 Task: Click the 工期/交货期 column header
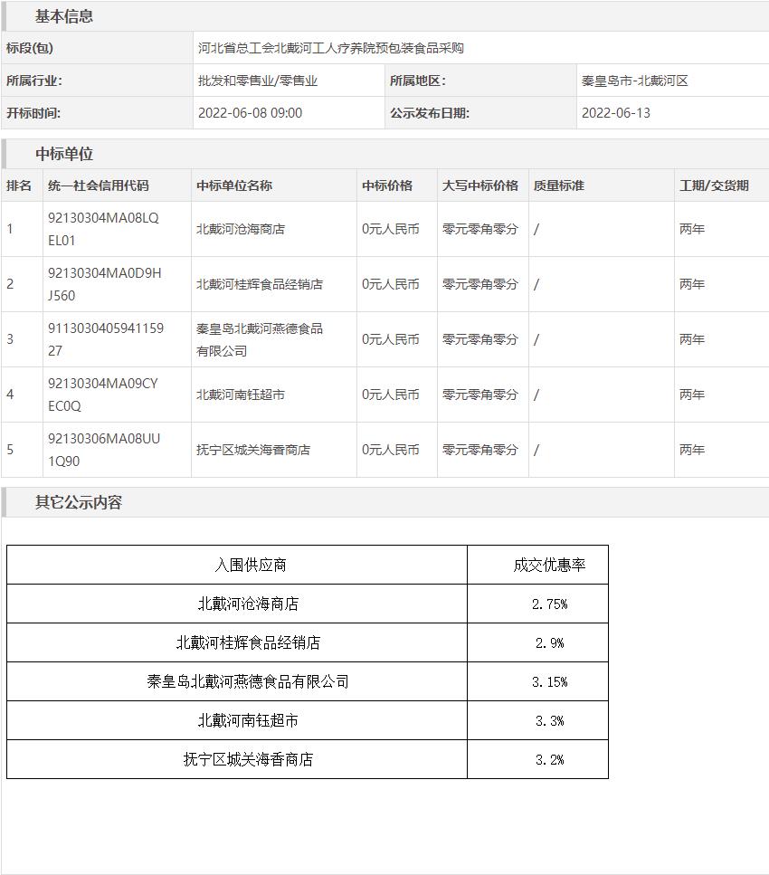click(x=714, y=185)
